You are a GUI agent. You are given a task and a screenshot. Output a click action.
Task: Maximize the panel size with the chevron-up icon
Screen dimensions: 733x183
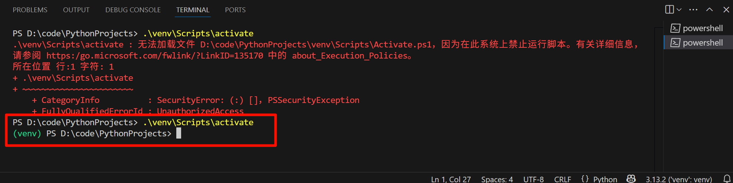pos(709,10)
